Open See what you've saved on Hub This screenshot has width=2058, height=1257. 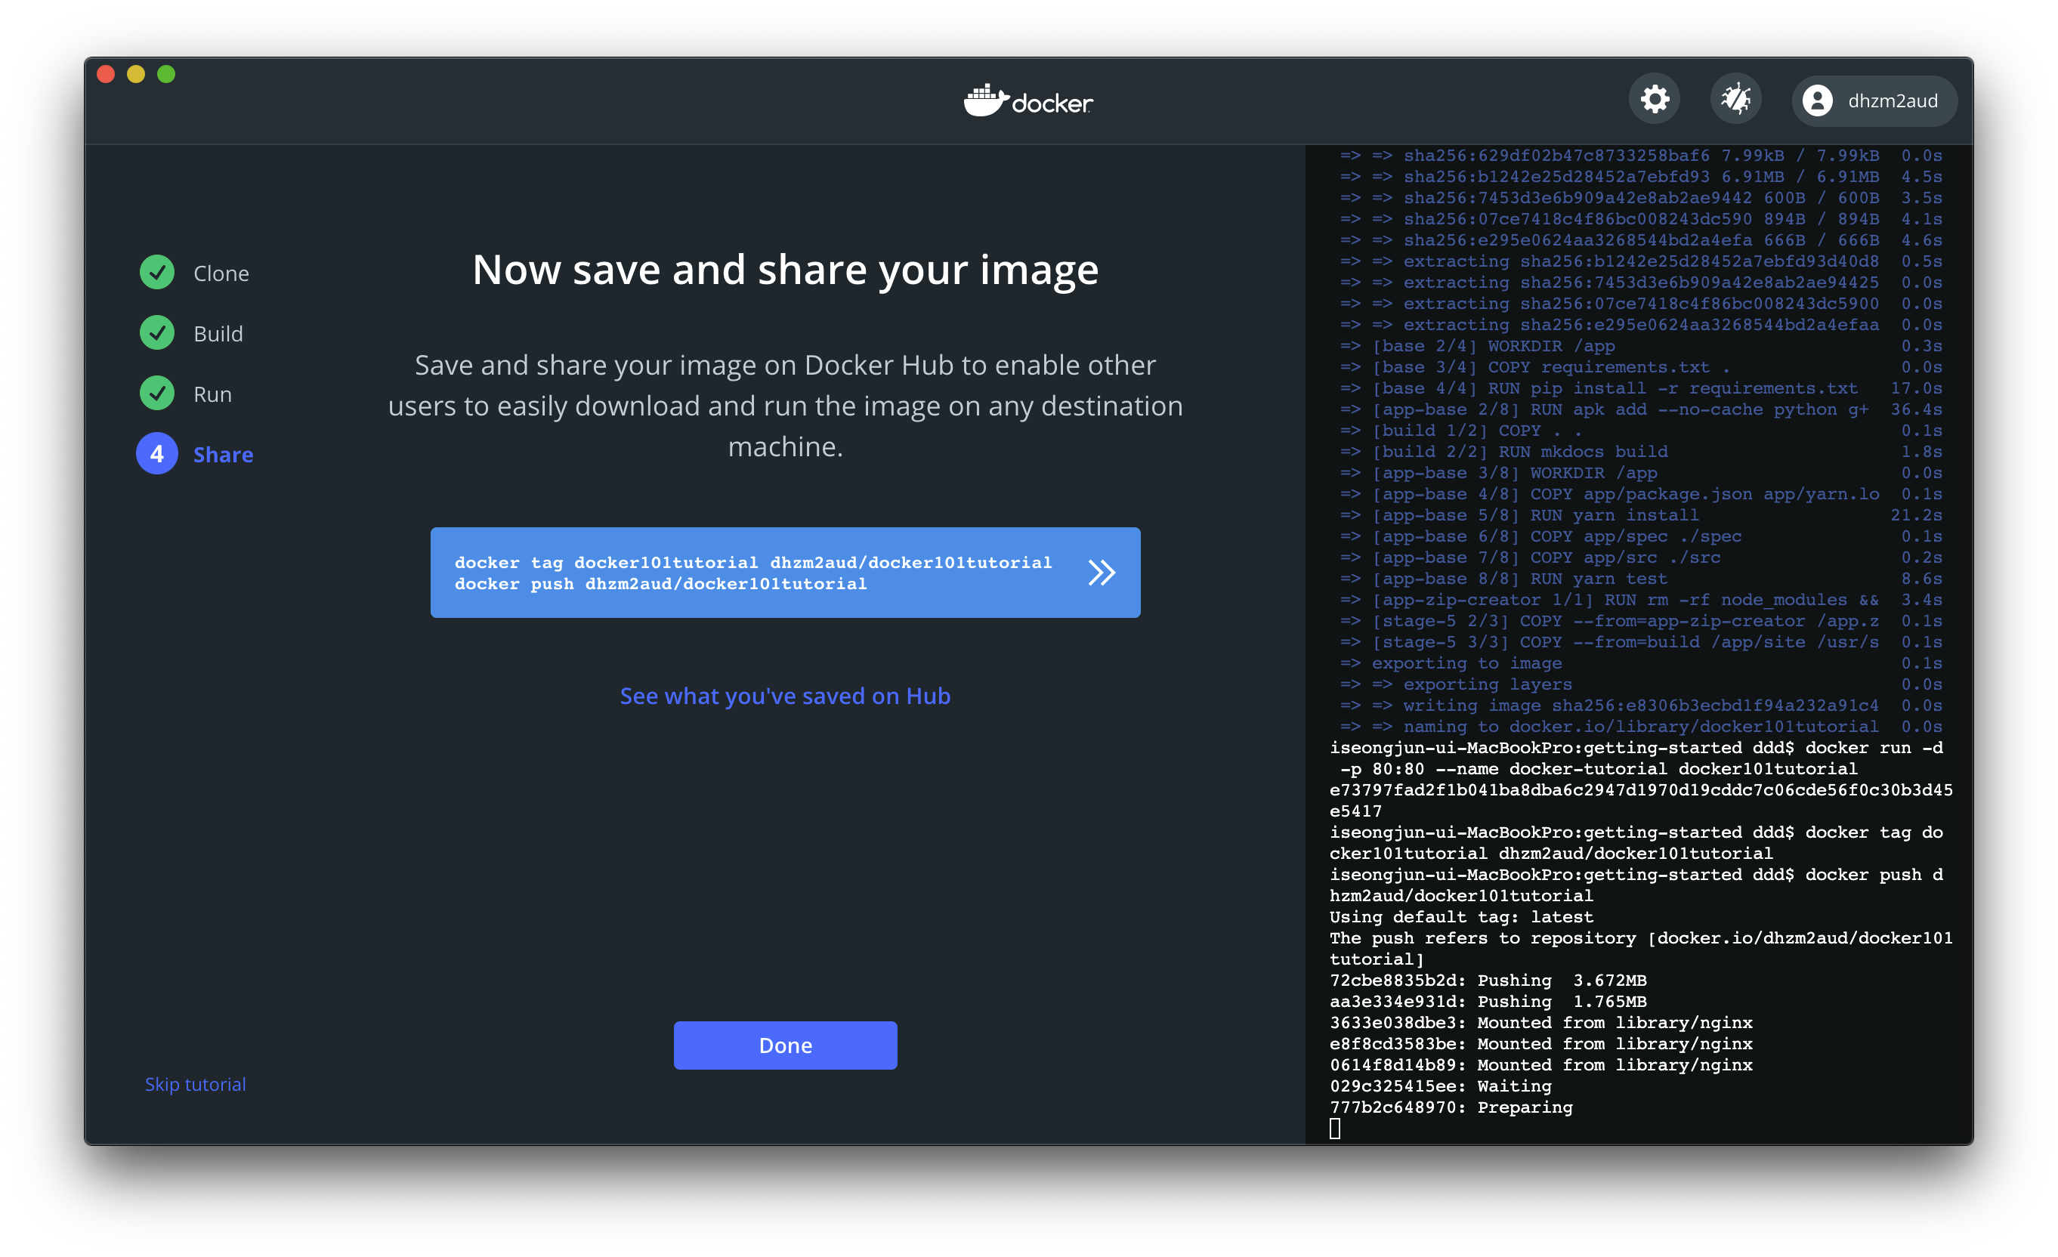[x=785, y=696]
